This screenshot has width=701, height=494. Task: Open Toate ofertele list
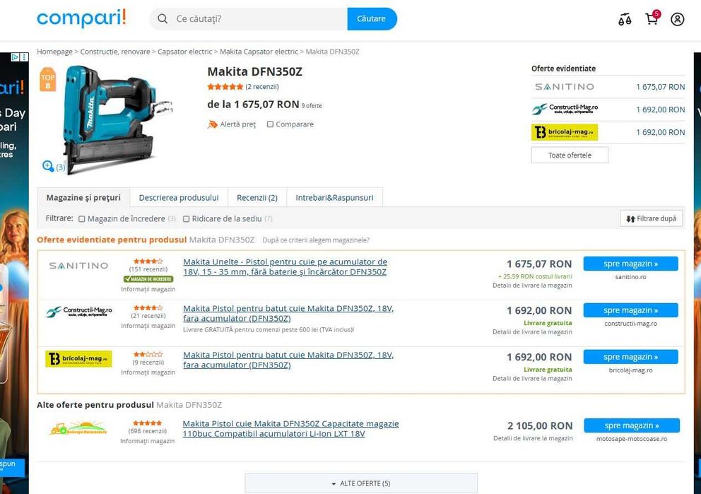tap(570, 155)
